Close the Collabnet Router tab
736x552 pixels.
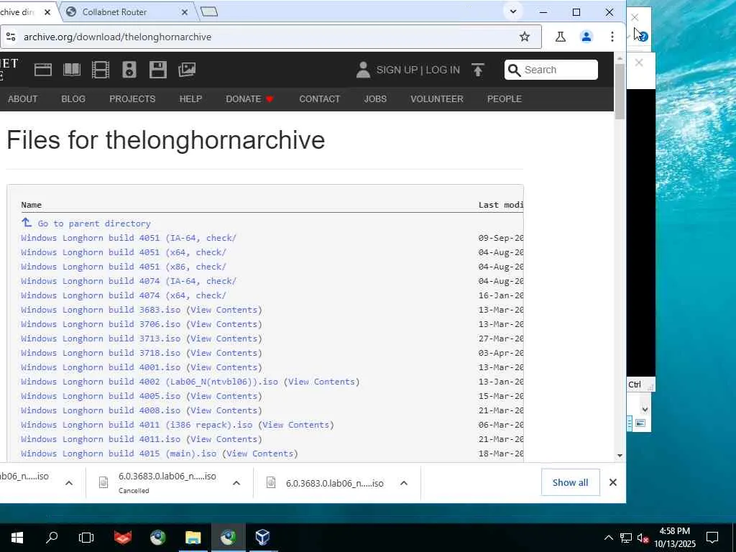click(x=185, y=12)
